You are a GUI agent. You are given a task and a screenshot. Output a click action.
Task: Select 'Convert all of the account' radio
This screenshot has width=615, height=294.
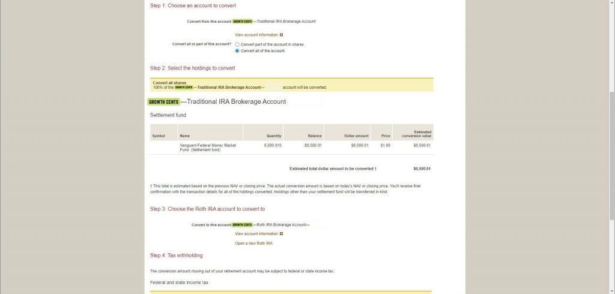point(237,50)
